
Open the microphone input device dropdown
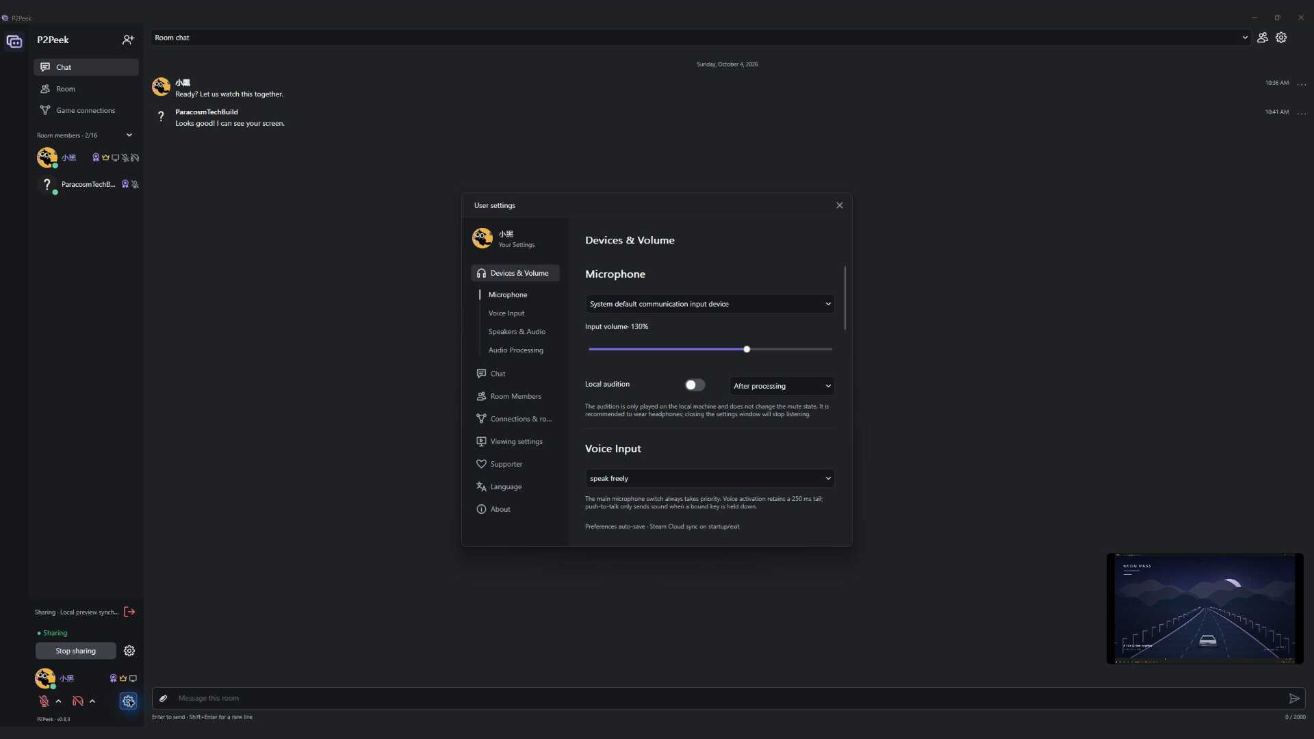[710, 304]
